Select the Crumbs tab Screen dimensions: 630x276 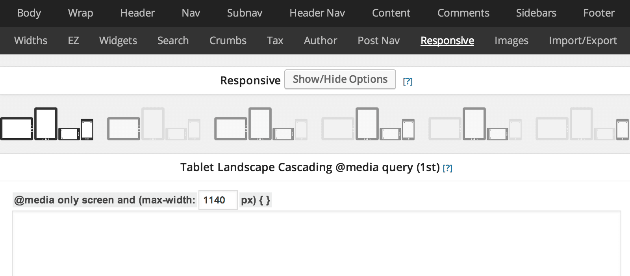pyautogui.click(x=228, y=40)
